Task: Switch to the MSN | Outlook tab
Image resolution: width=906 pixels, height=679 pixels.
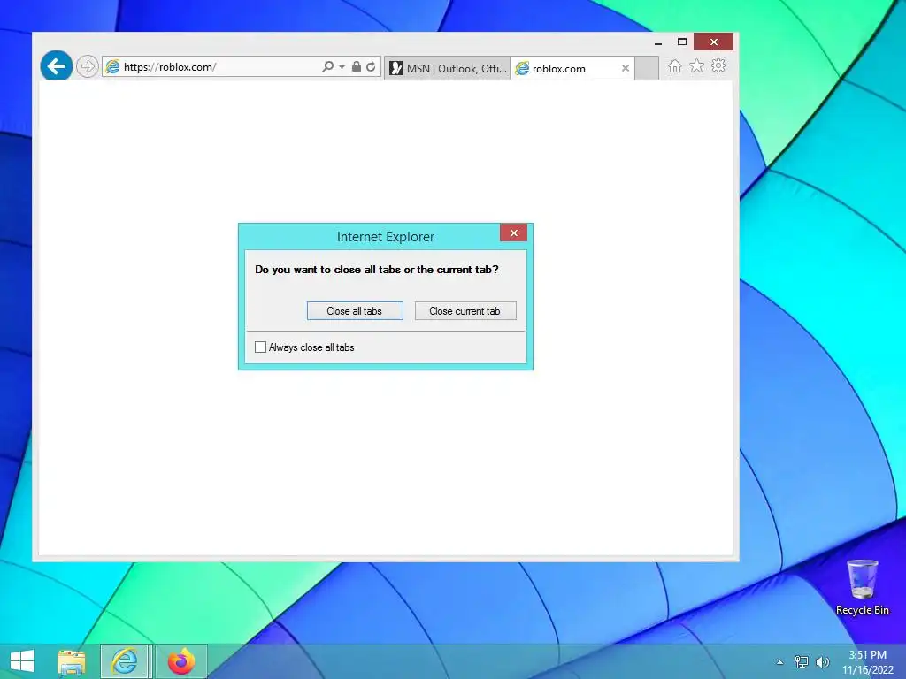Action: [x=447, y=68]
